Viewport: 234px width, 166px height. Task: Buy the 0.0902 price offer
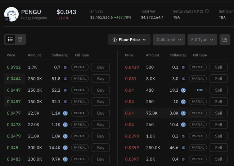(100, 67)
